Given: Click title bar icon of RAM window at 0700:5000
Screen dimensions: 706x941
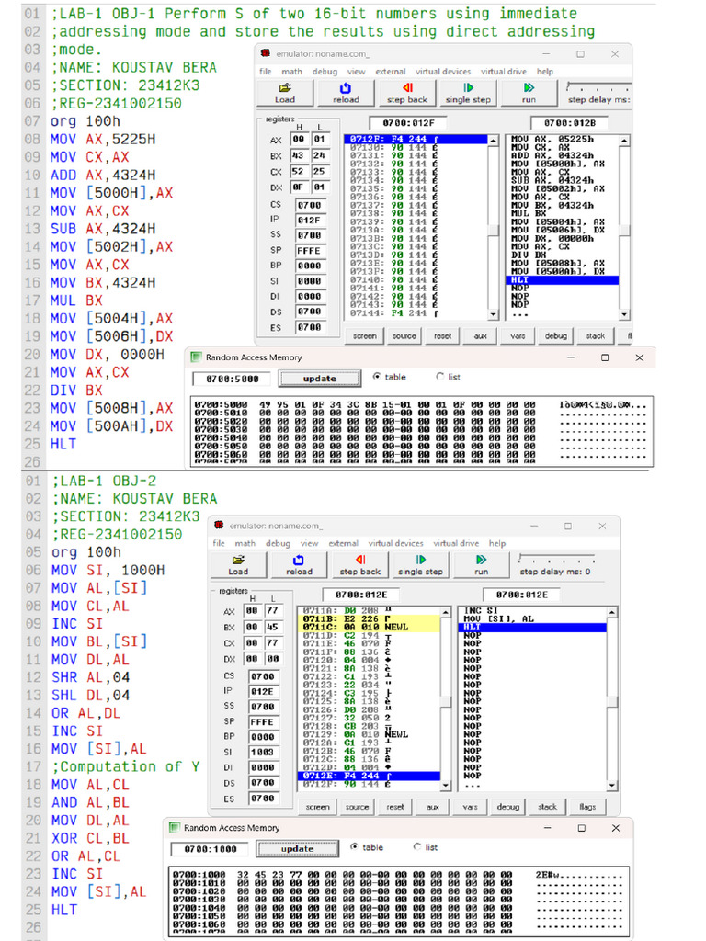Looking at the screenshot, I should point(195,357).
